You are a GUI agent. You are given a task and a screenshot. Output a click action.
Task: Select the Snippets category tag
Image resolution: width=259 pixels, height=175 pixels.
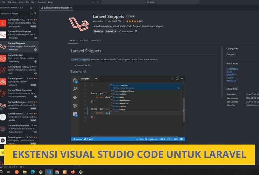coord(231,54)
